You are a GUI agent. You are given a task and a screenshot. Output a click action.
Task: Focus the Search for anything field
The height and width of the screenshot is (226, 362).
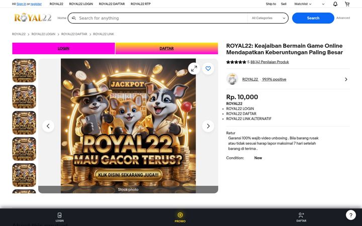point(161,18)
